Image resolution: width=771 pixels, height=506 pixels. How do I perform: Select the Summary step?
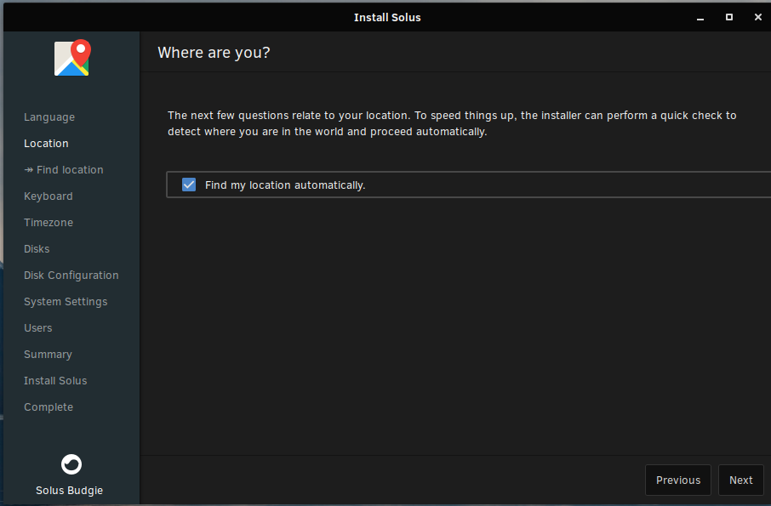pyautogui.click(x=48, y=355)
